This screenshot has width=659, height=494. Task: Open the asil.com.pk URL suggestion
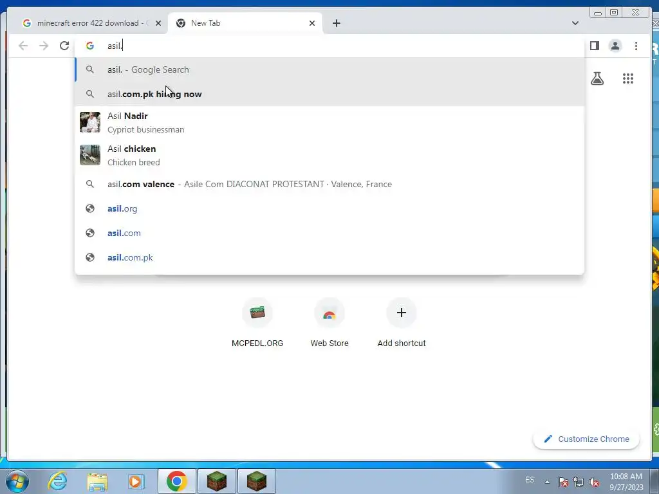(x=329, y=257)
